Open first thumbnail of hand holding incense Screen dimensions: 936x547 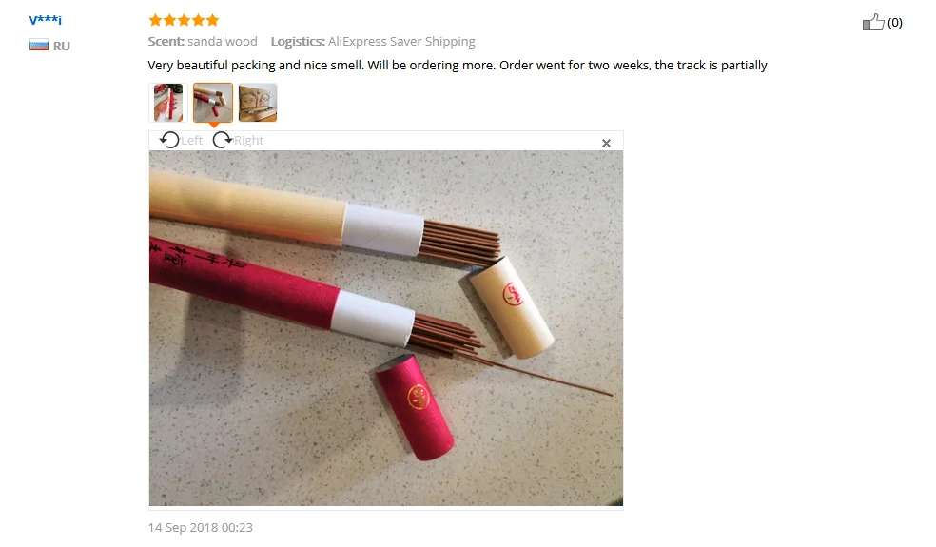[x=167, y=103]
